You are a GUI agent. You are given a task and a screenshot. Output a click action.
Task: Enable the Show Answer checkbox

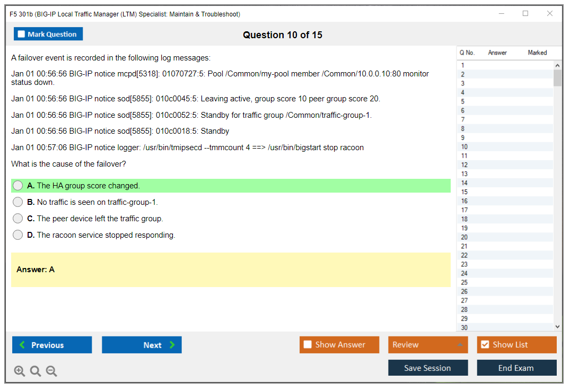[308, 345]
